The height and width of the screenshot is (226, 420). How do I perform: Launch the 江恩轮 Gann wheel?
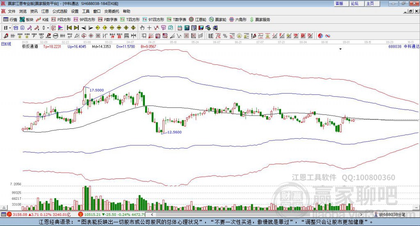(198, 20)
